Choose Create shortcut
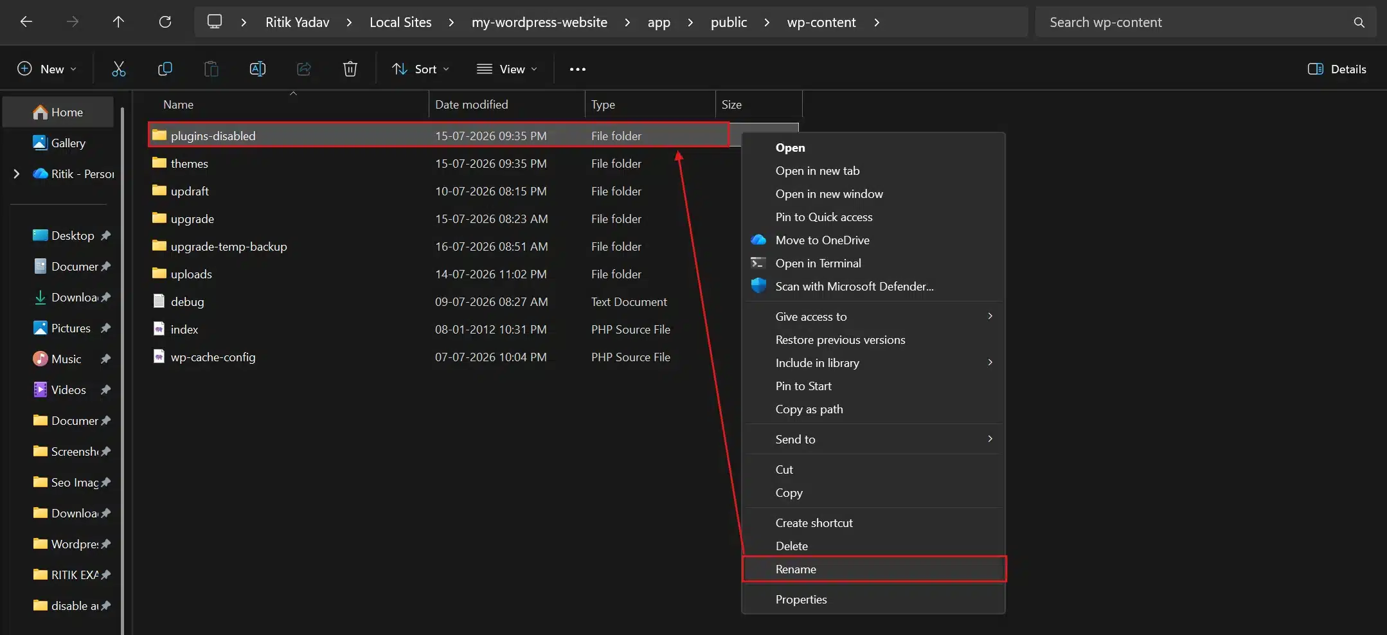 (874, 523)
